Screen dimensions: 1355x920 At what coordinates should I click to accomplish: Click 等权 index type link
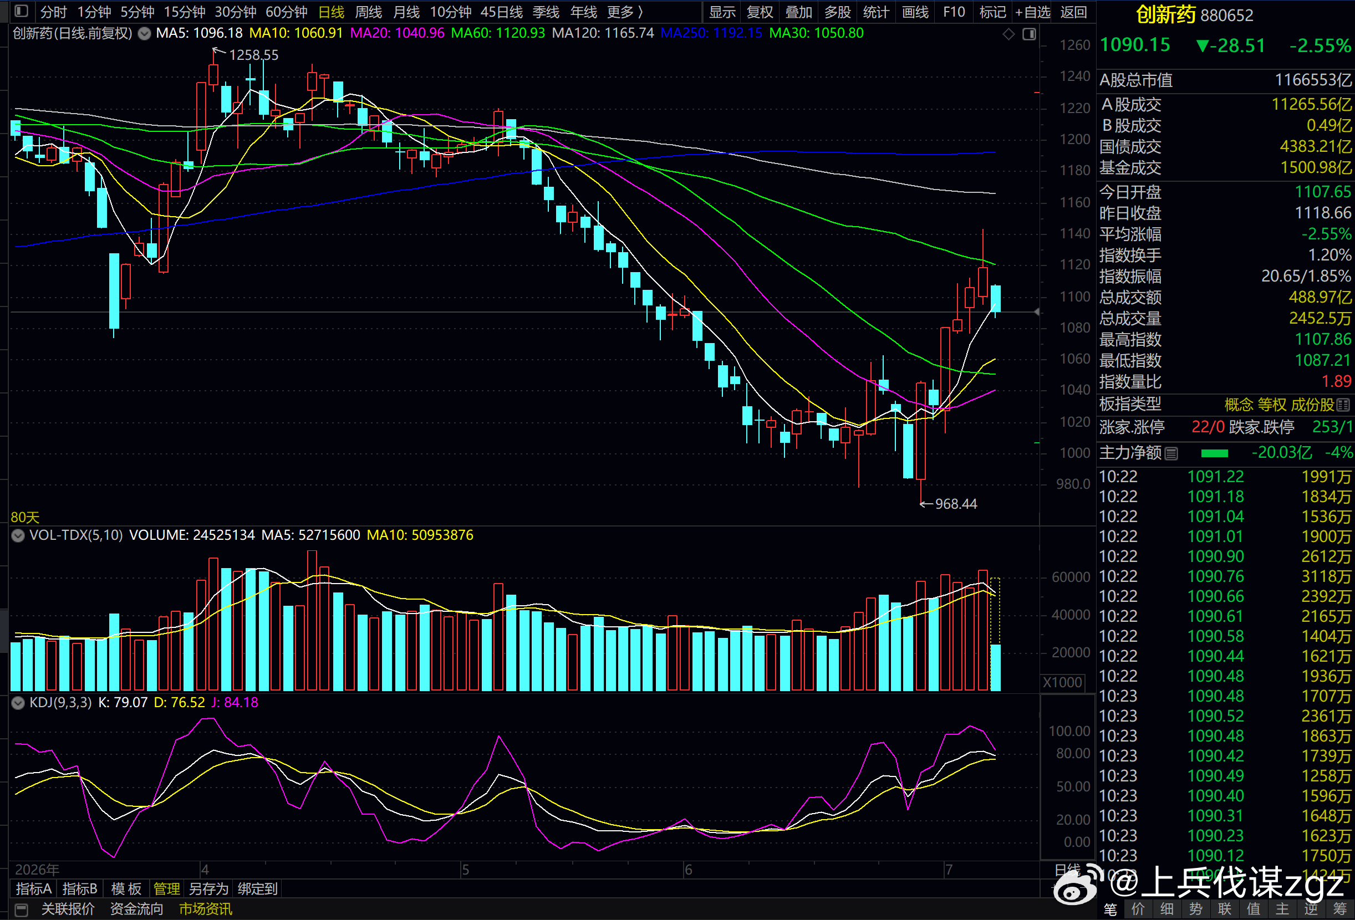pyautogui.click(x=1272, y=405)
